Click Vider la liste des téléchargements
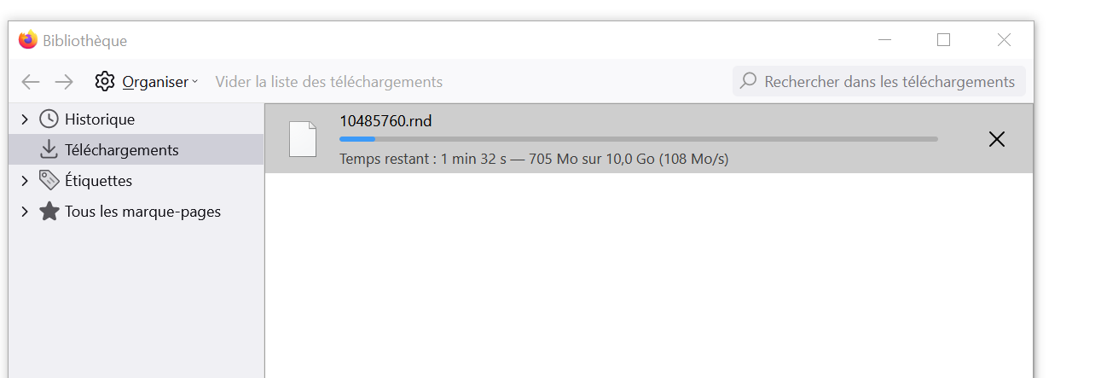This screenshot has width=1101, height=378. (328, 82)
